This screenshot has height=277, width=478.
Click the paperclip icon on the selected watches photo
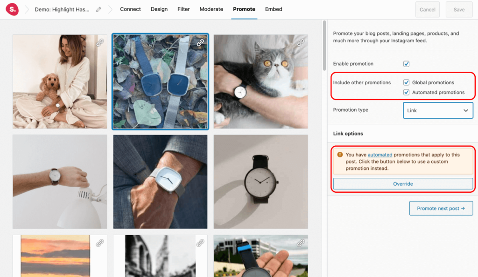200,42
